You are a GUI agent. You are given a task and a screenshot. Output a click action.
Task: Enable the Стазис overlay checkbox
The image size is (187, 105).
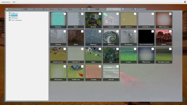click(x=135, y=49)
